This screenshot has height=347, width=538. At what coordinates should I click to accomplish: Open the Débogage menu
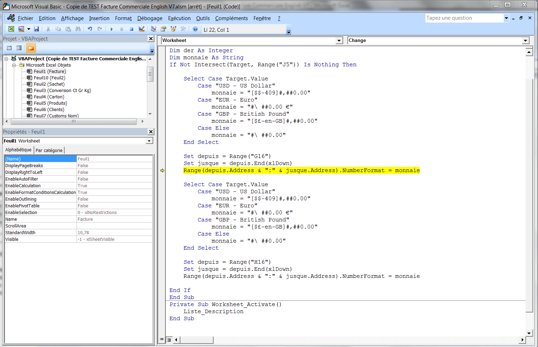click(150, 18)
